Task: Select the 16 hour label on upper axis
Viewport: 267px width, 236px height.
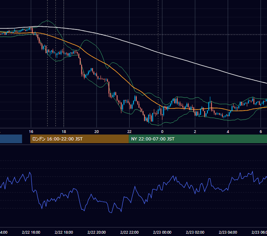Action: [x=31, y=132]
